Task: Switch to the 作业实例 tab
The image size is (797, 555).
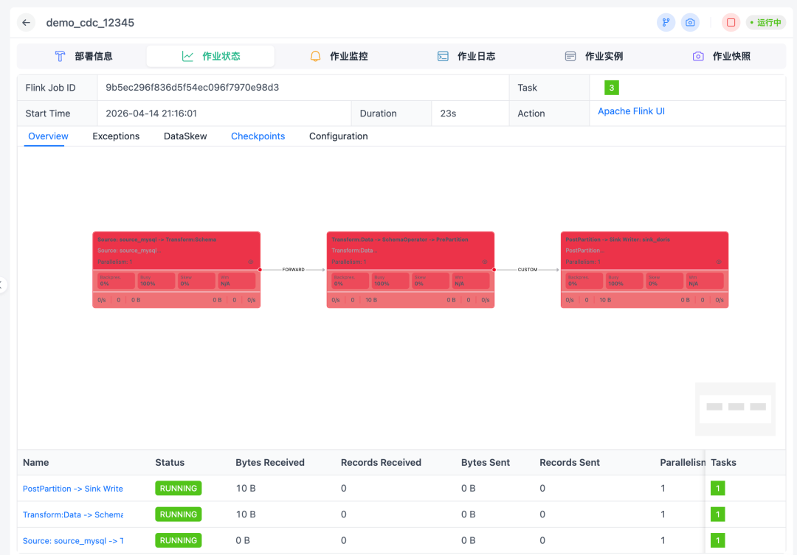Action: [x=593, y=56]
